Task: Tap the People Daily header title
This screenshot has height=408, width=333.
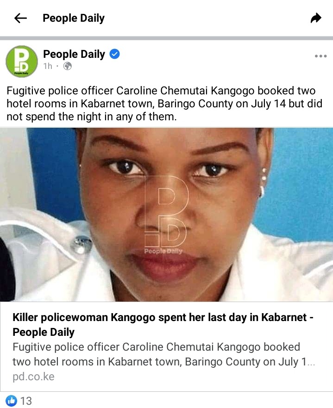Action: [x=74, y=18]
